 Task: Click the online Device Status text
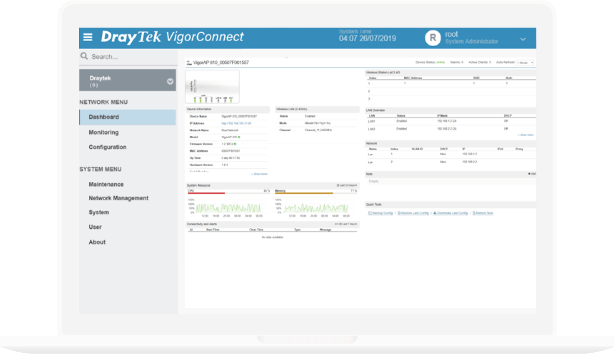[x=441, y=62]
